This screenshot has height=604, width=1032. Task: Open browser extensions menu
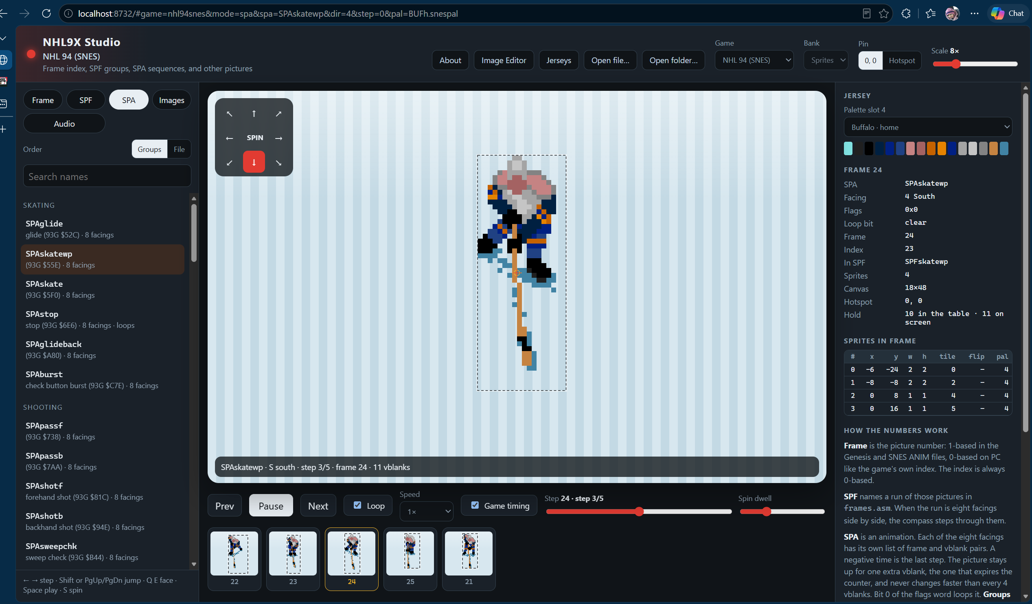pos(905,13)
